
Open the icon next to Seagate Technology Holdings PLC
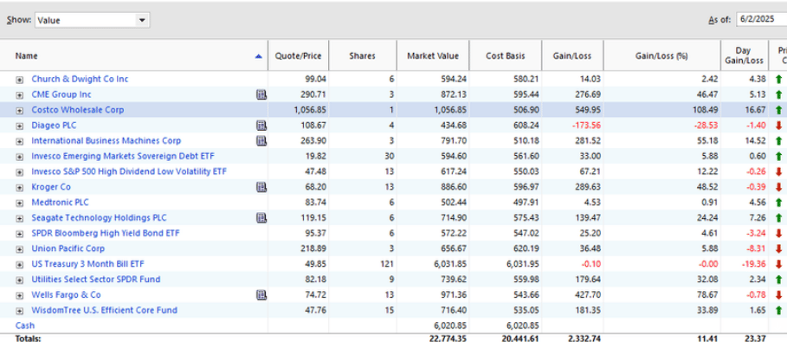pyautogui.click(x=261, y=218)
